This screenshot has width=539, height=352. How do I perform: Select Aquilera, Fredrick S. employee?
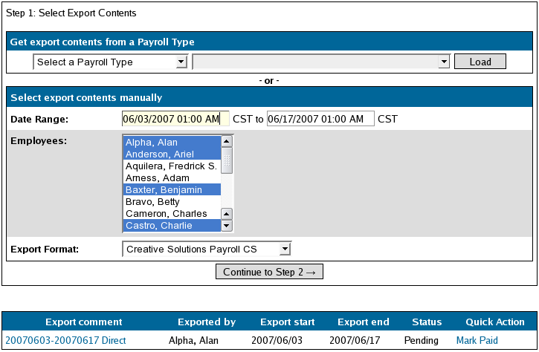click(x=172, y=166)
